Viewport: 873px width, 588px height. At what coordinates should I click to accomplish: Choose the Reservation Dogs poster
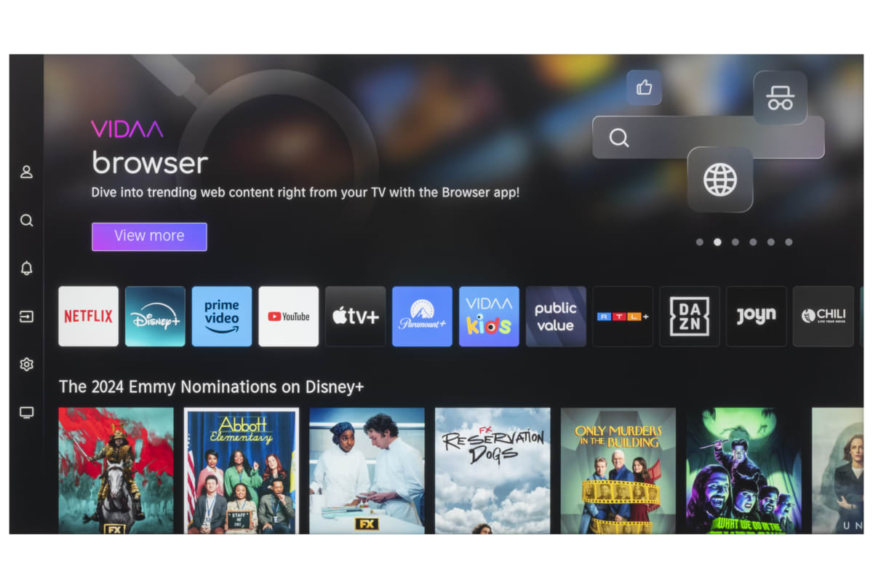coord(493,470)
